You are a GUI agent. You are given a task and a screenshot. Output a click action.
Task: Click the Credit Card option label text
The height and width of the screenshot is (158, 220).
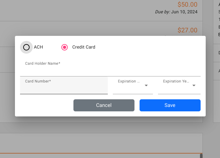[84, 47]
